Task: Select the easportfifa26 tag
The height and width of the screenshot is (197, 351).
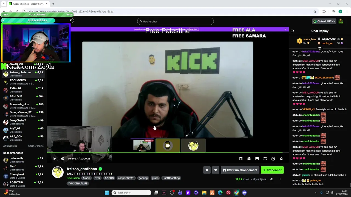Action: 126,178
